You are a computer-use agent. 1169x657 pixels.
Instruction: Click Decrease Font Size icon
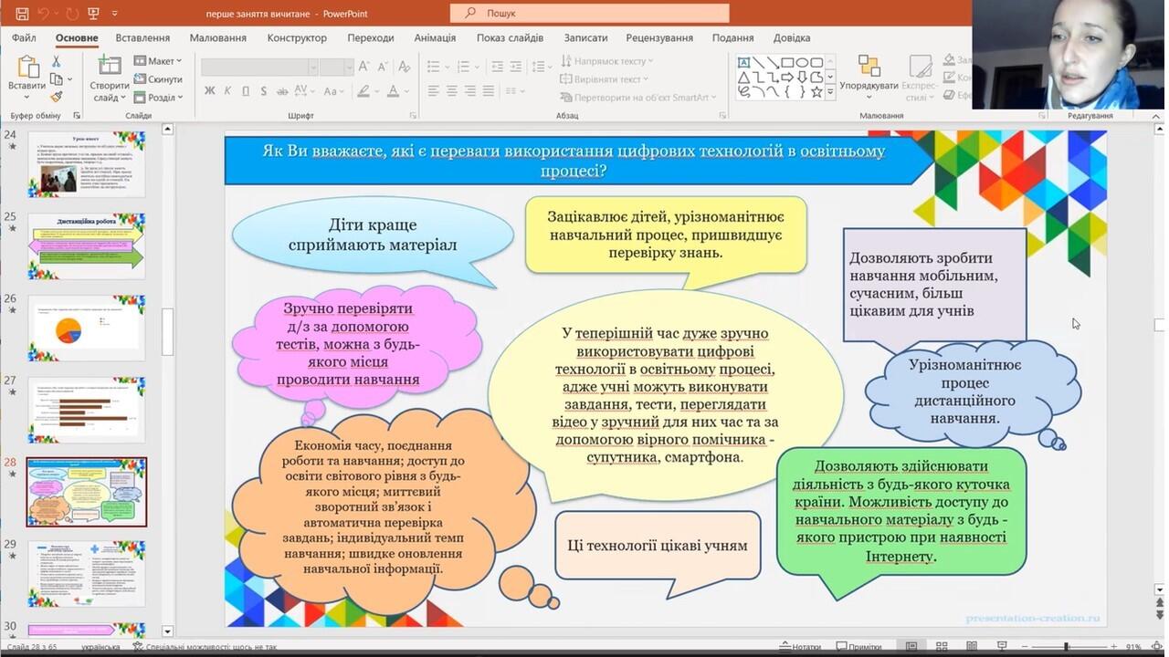[381, 67]
